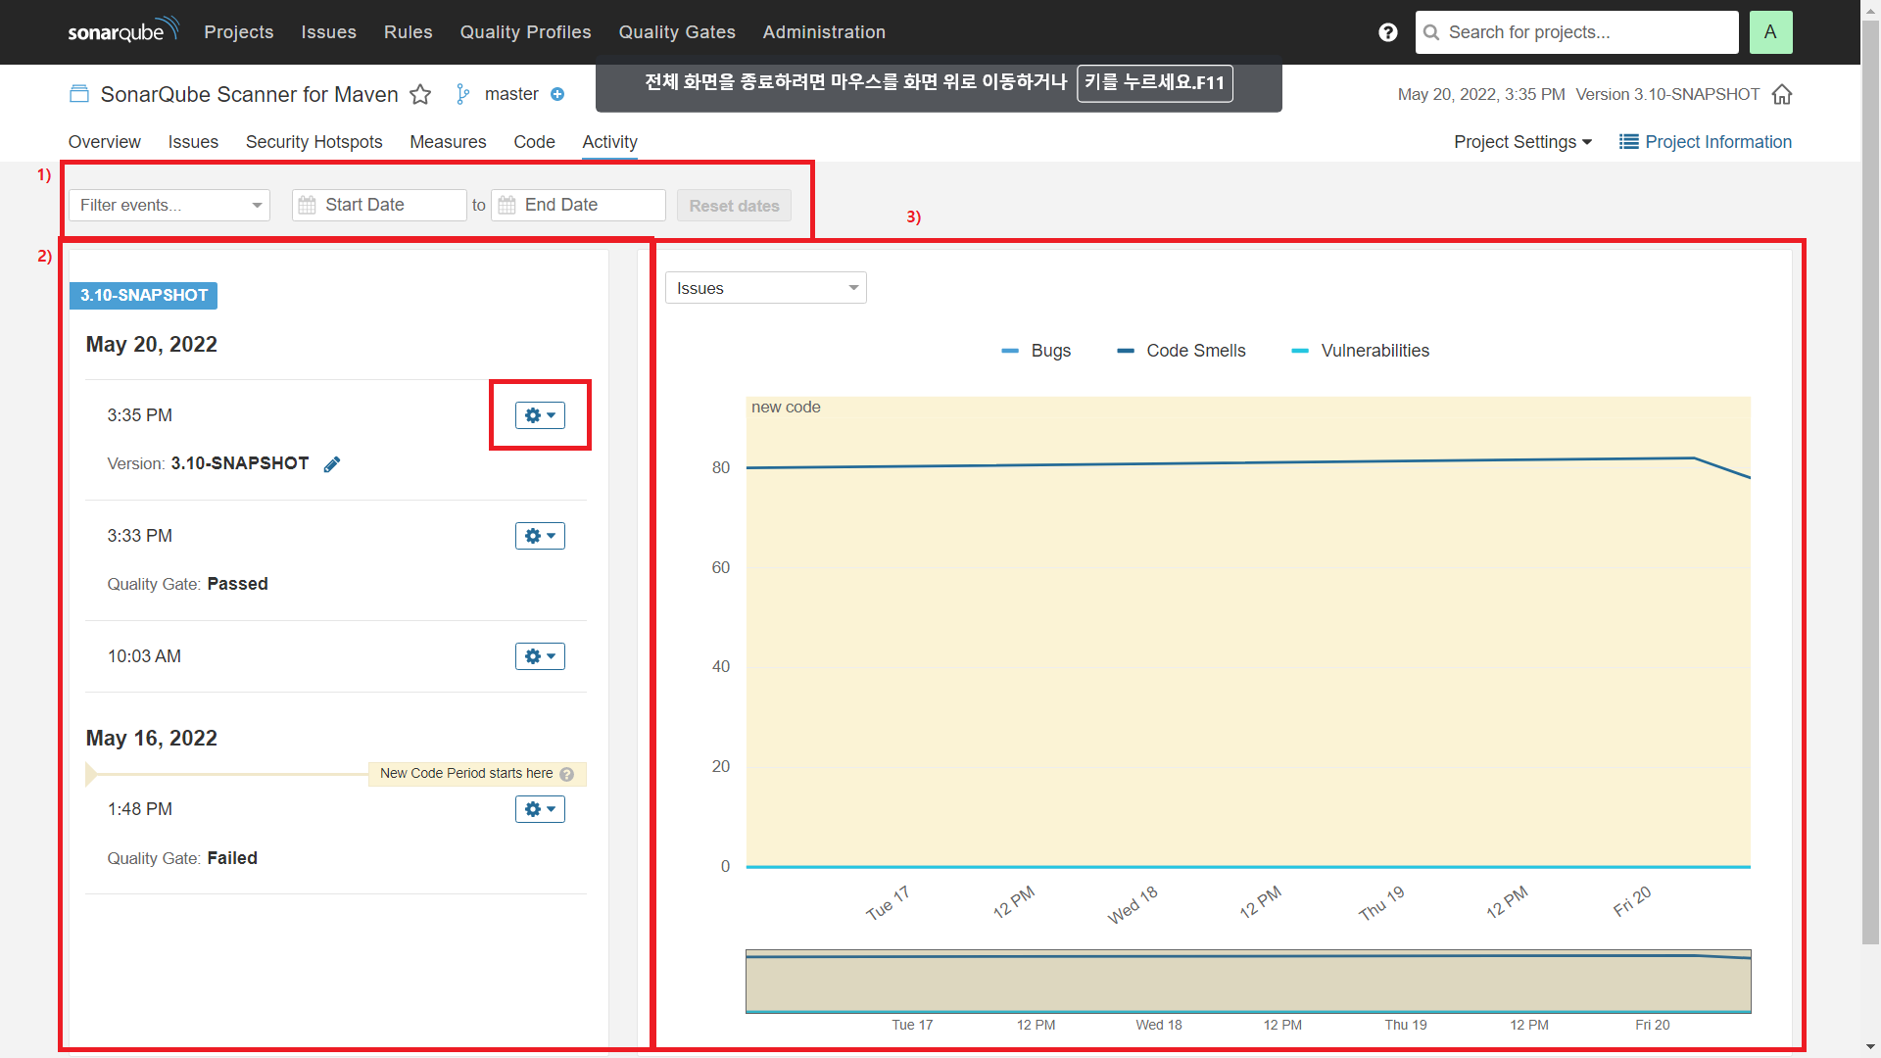Edit version with the pencil icon

332,464
